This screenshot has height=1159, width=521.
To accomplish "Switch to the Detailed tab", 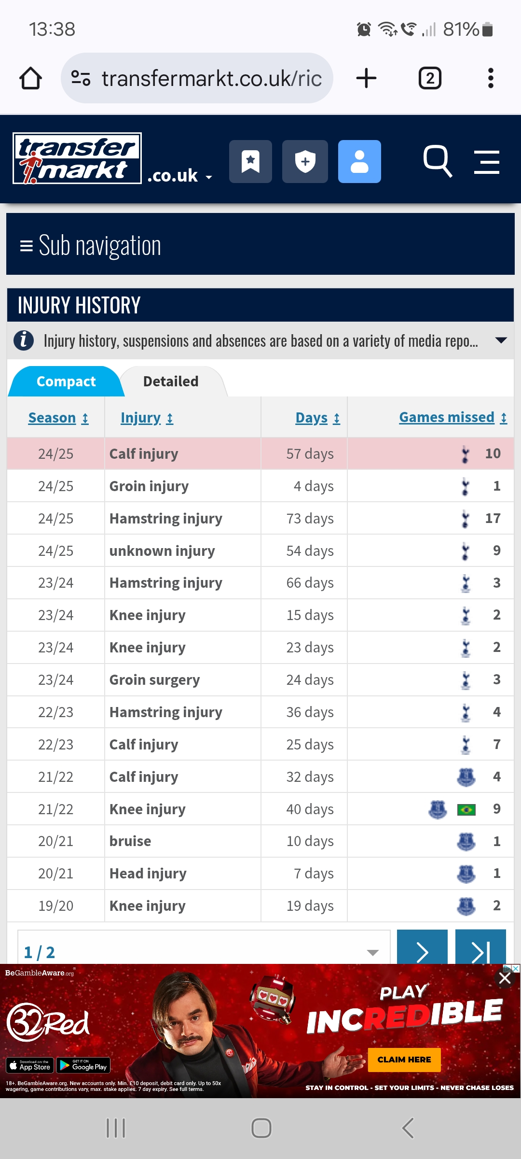I will [171, 382].
